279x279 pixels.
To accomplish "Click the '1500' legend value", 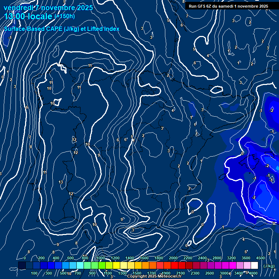I will (137, 273).
